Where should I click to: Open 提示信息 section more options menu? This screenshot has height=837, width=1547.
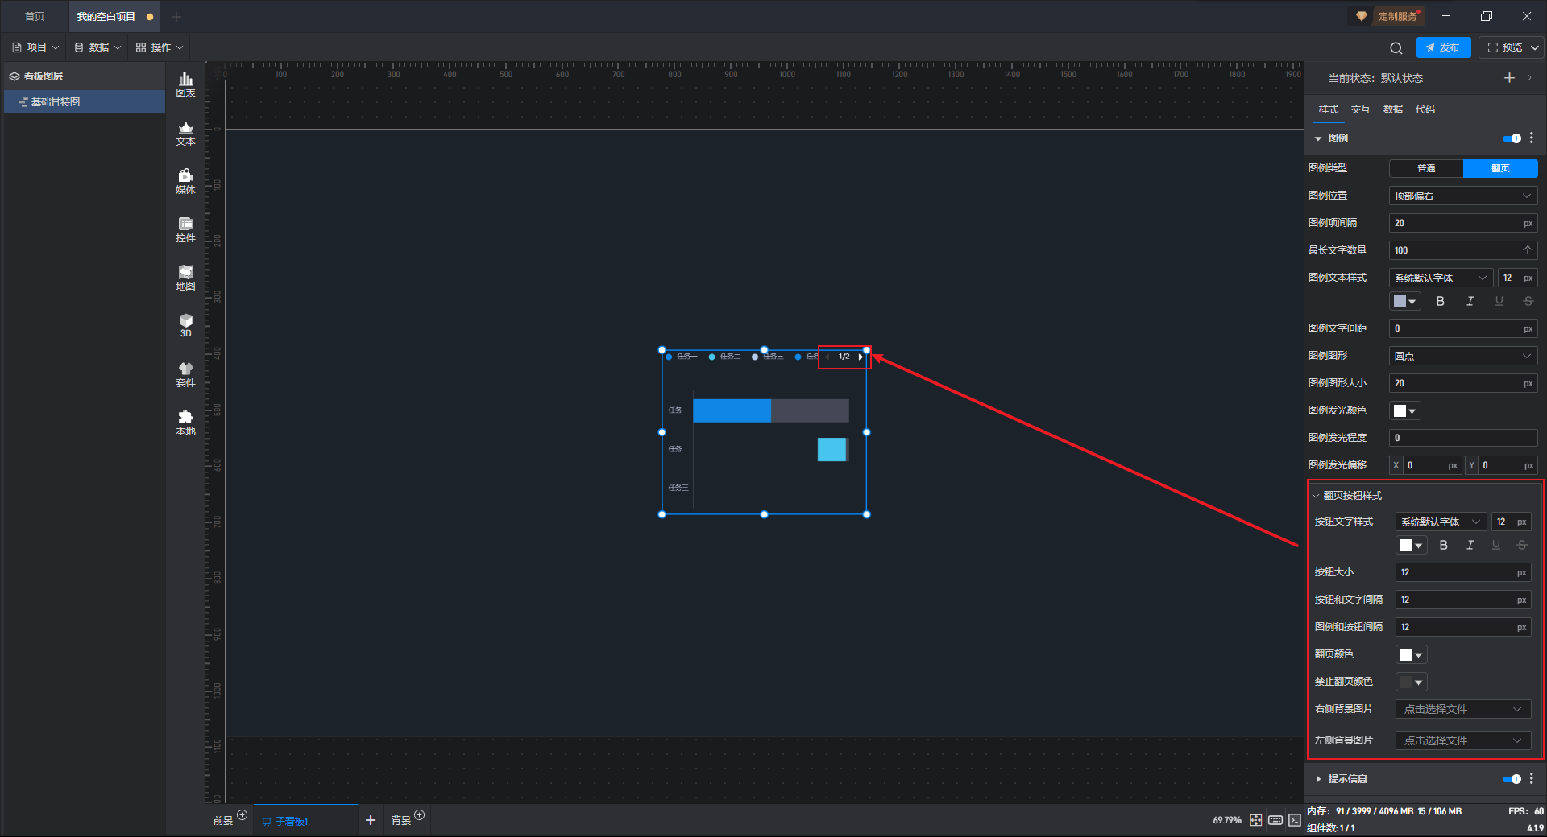point(1532,779)
